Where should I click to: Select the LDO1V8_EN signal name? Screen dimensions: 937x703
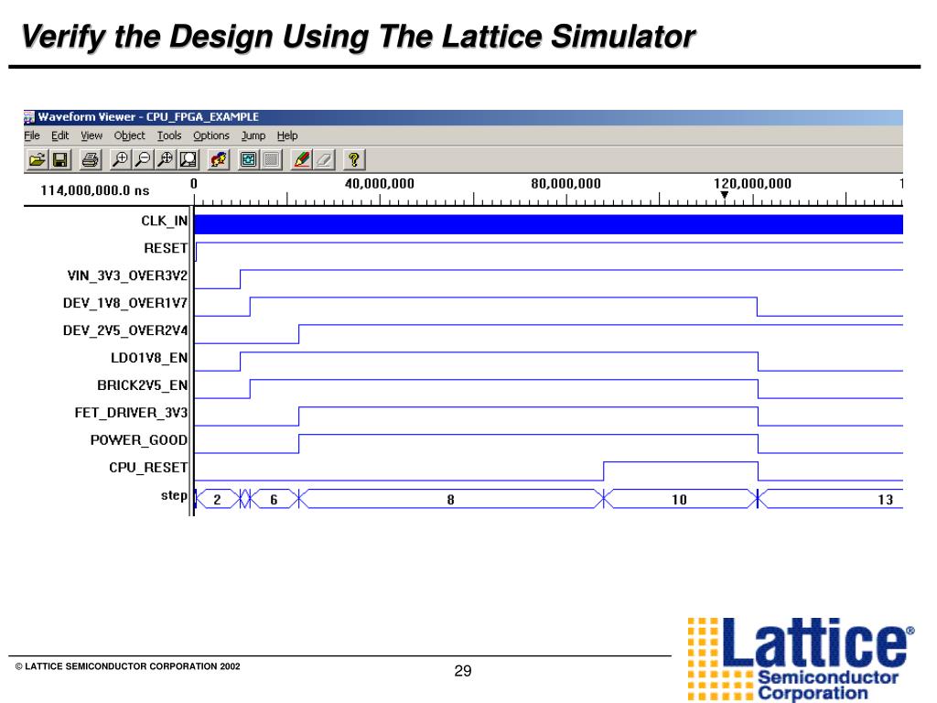[149, 358]
